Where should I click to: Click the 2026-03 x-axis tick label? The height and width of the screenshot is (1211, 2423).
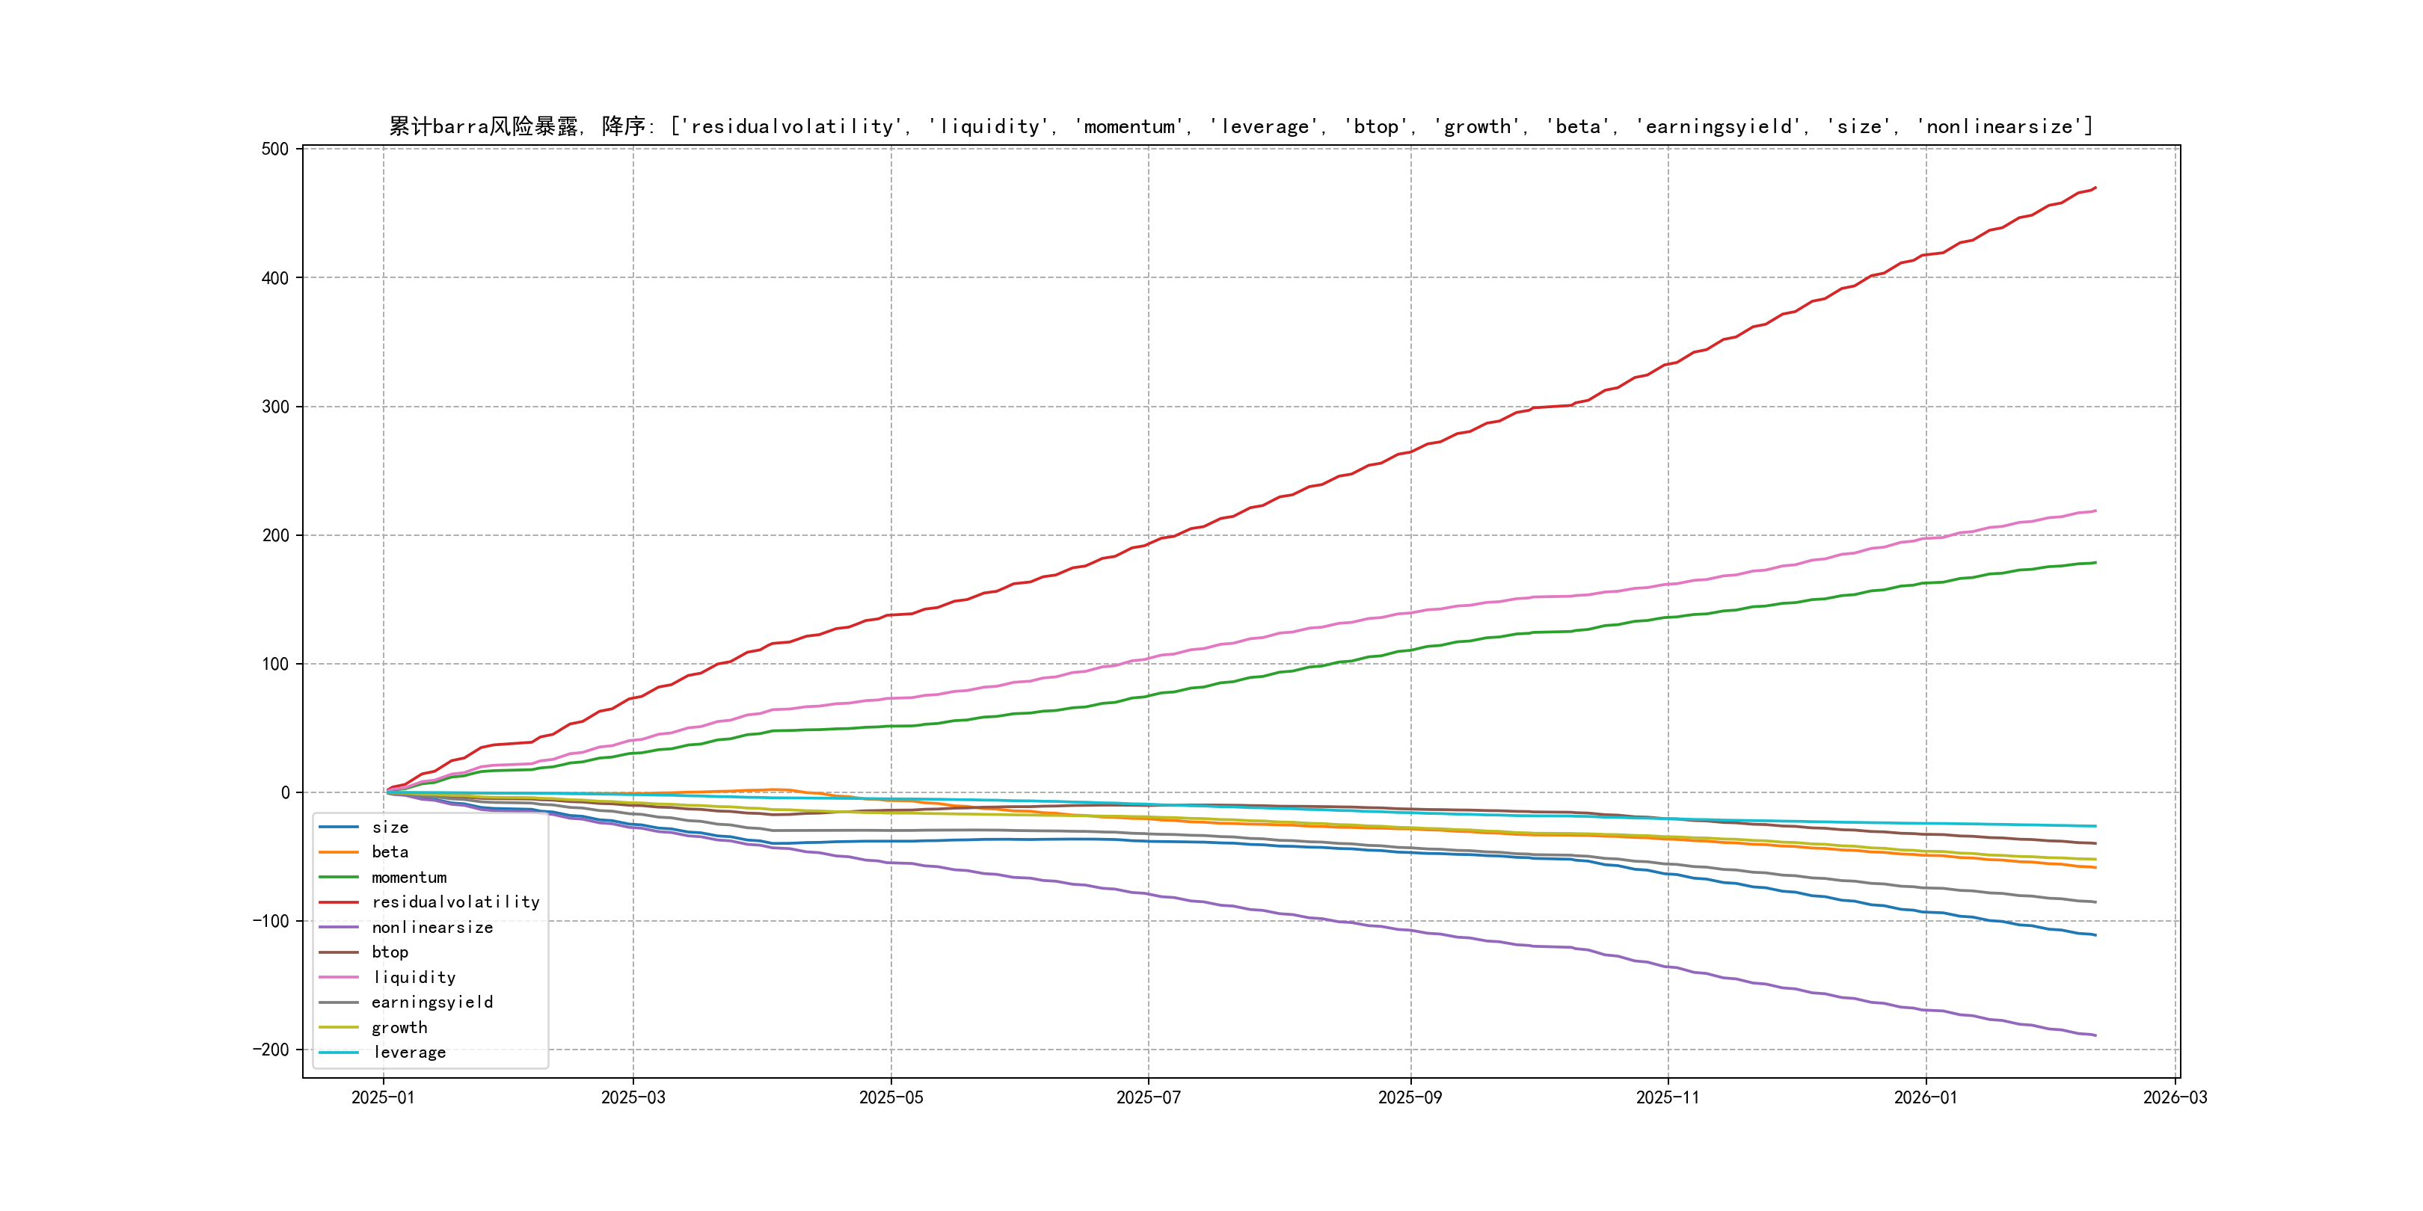click(2175, 1097)
